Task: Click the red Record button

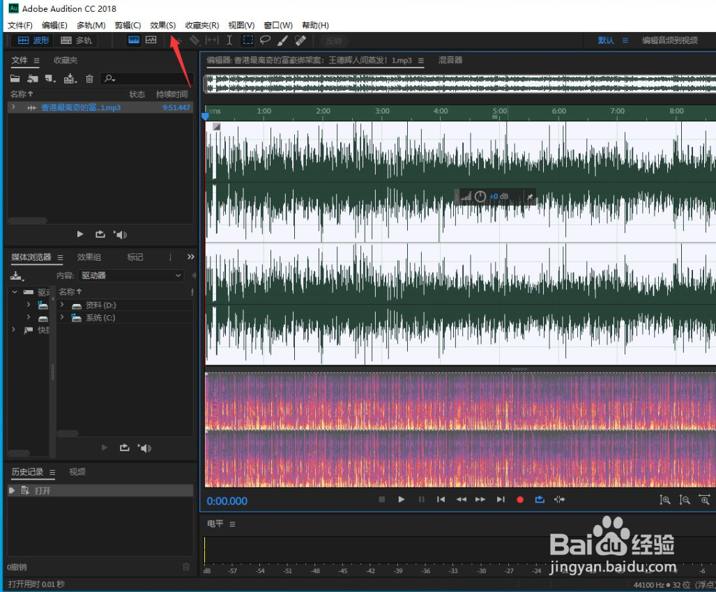Action: [x=519, y=500]
